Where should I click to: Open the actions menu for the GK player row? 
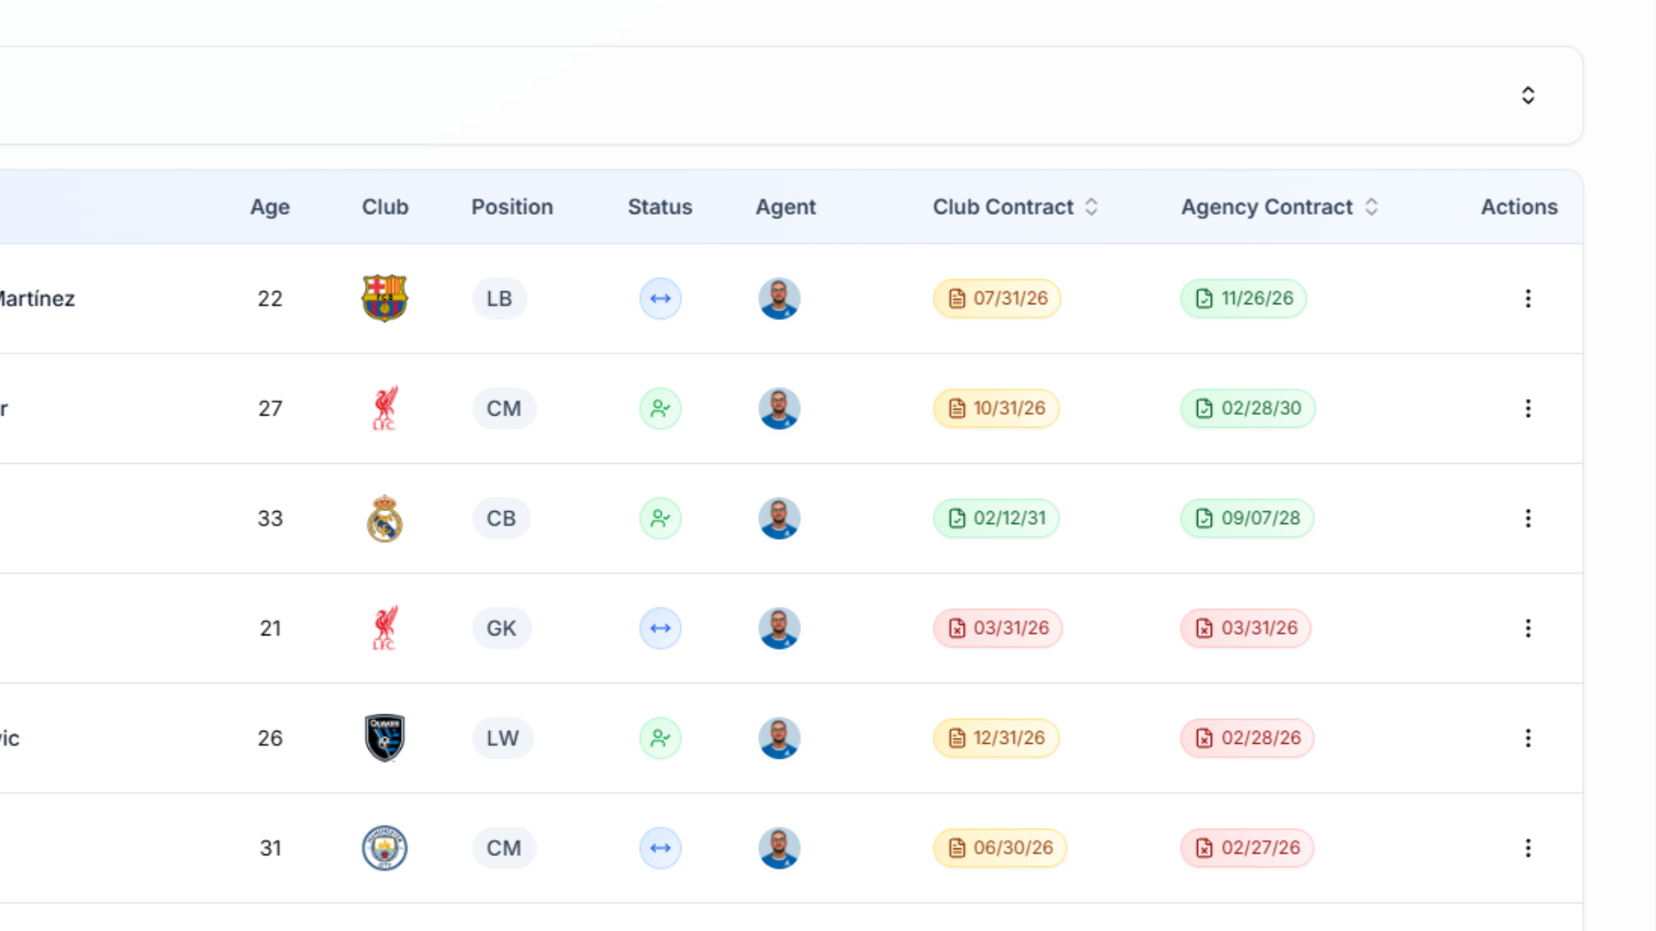(1527, 628)
